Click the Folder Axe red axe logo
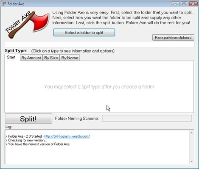This screenshot has height=169, width=199. 28,24
